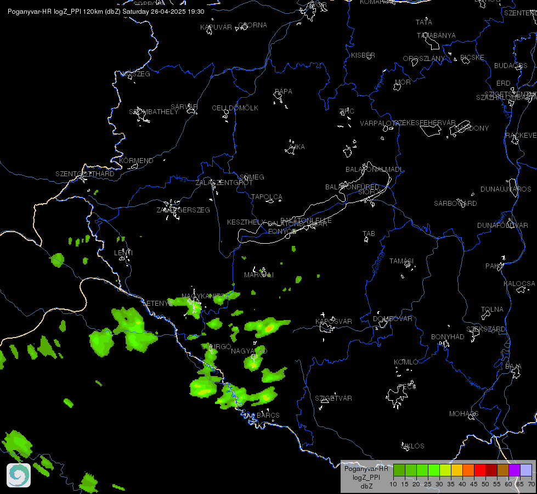Select the ZALAEGERSZEG city label

tap(183, 210)
